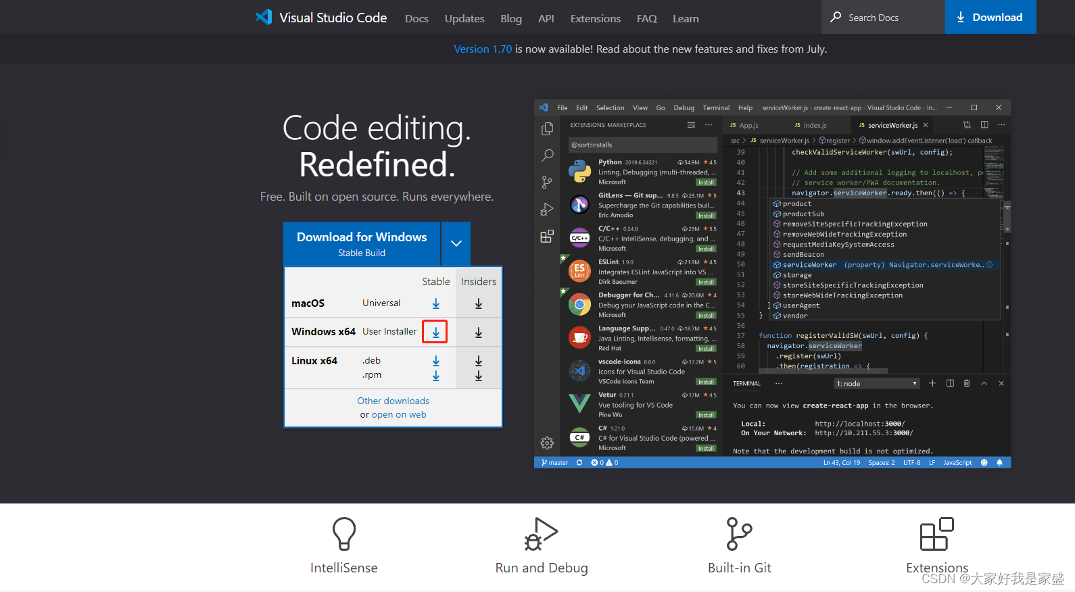
Task: Click Install for the GitLens extension
Action: [706, 216]
